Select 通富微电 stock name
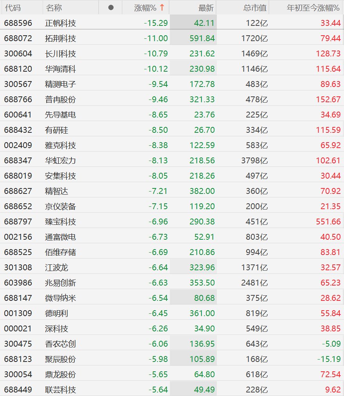The height and width of the screenshot is (396, 344). (60, 237)
